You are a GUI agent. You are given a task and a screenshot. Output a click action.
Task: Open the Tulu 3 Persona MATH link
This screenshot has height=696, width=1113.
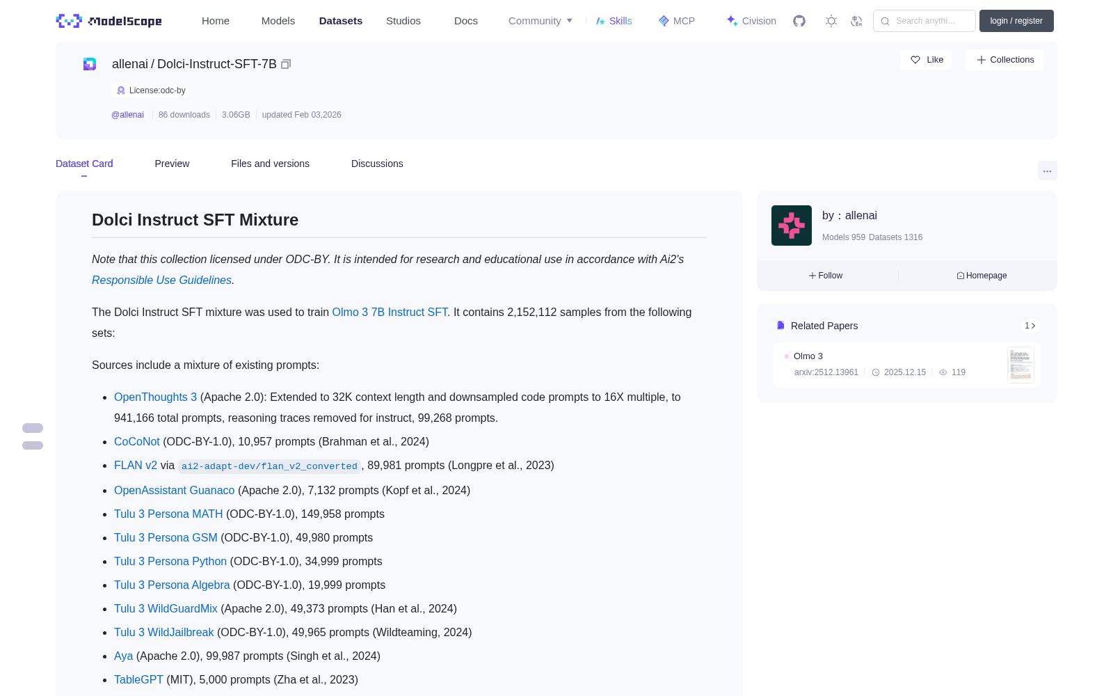pos(168,514)
